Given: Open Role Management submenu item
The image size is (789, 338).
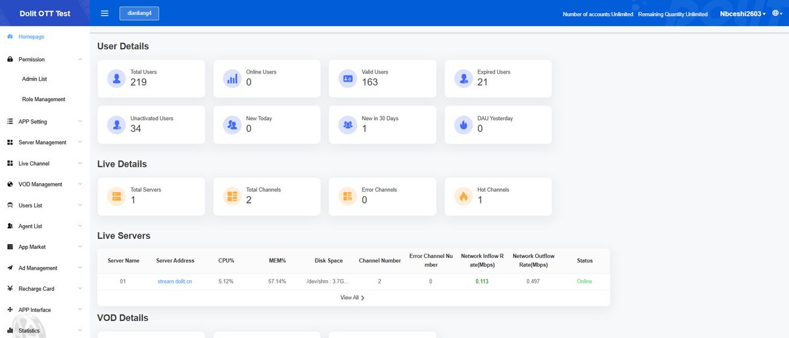Looking at the screenshot, I should pyautogui.click(x=43, y=100).
